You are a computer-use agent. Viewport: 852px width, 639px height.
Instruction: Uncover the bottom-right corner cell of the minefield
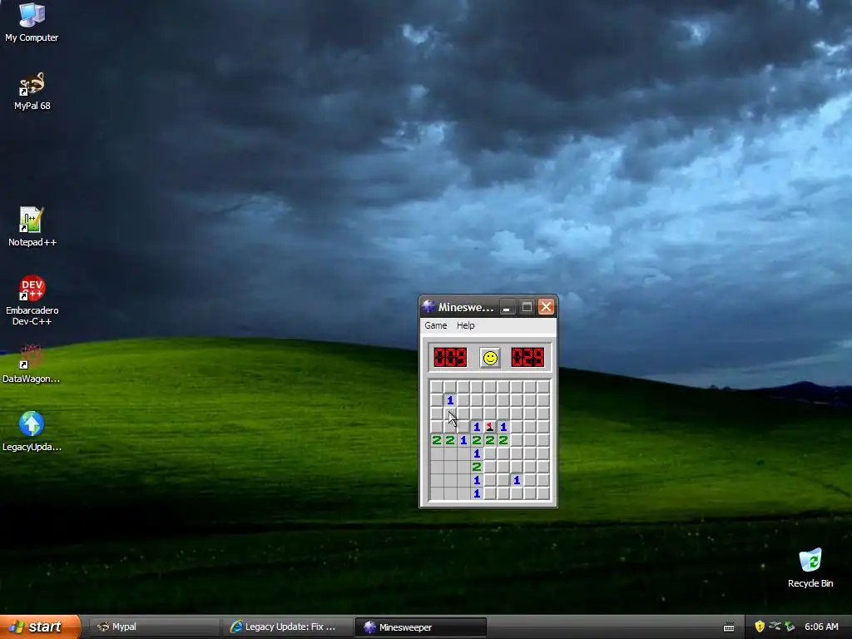(x=543, y=493)
